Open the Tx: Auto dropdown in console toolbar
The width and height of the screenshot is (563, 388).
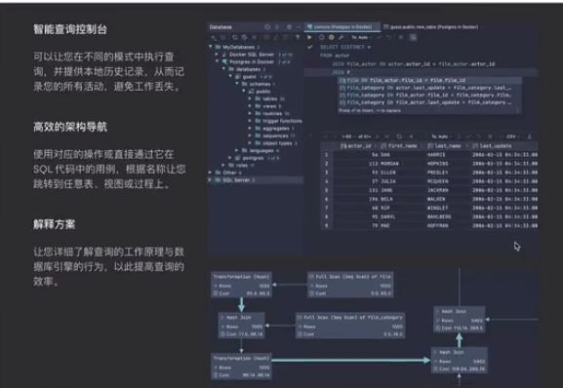361,37
